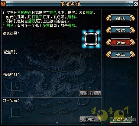
Task: Open the green 改造帮助 button
Action: [121, 119]
